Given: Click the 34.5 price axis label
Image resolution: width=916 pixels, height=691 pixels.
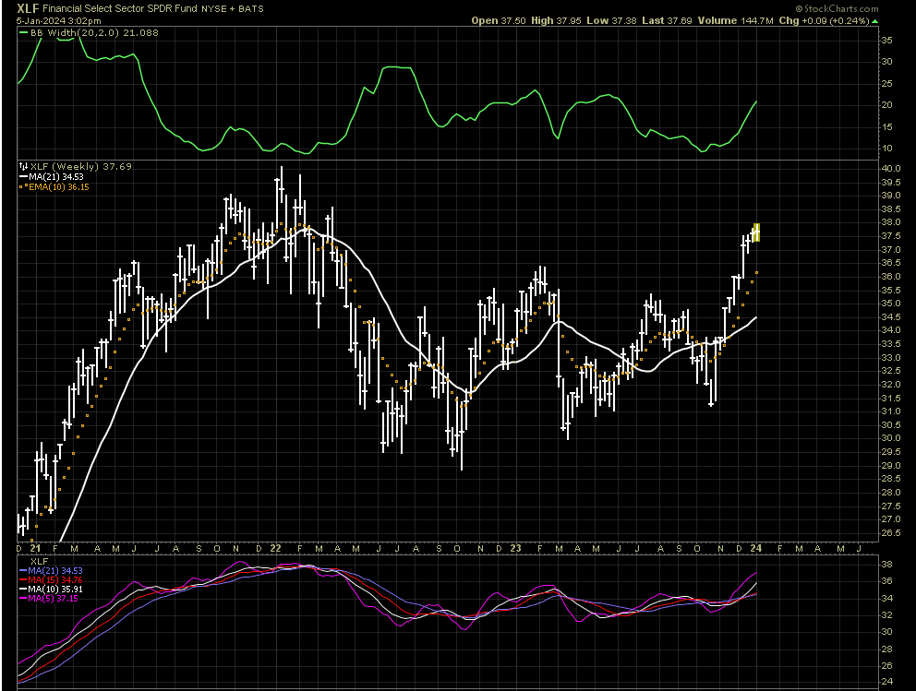Looking at the screenshot, I should click(x=890, y=317).
